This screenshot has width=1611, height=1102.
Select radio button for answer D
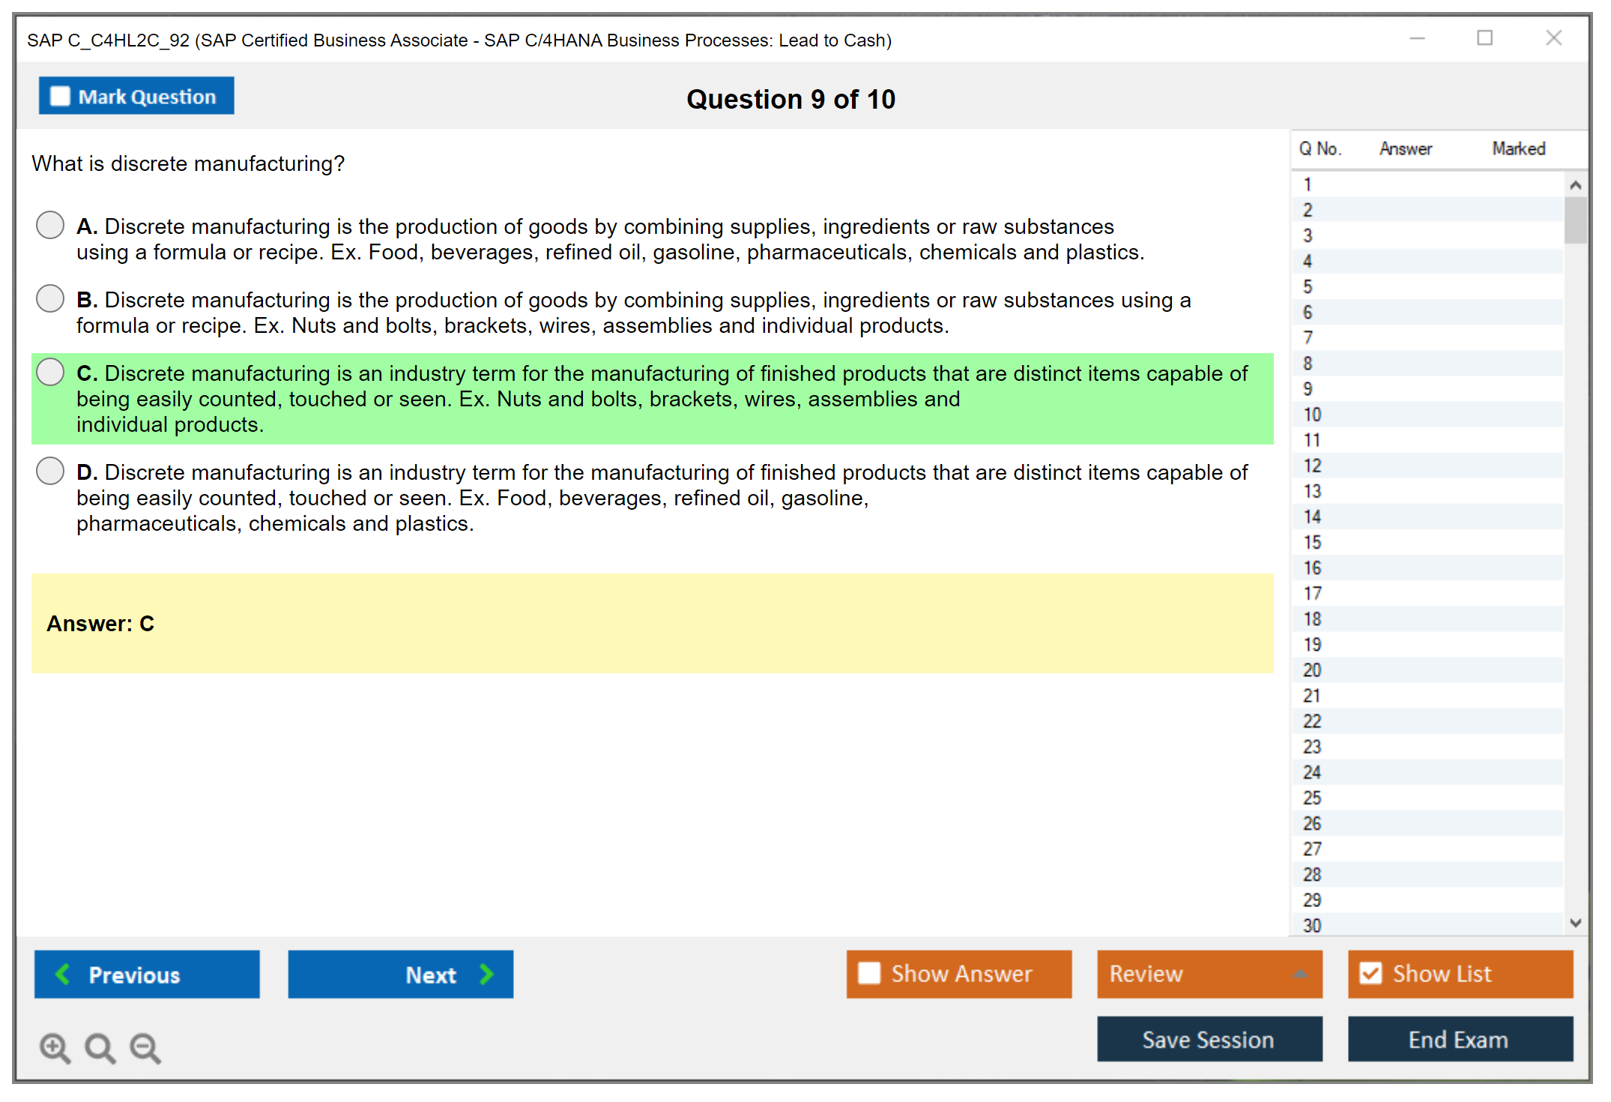click(x=50, y=471)
